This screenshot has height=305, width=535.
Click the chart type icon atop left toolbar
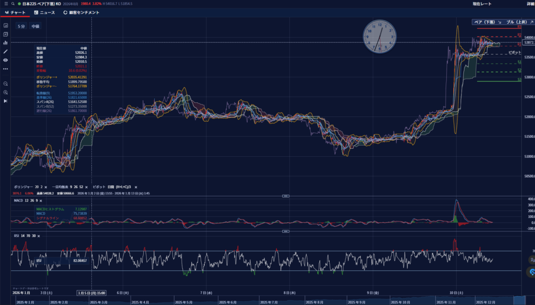coord(6,26)
